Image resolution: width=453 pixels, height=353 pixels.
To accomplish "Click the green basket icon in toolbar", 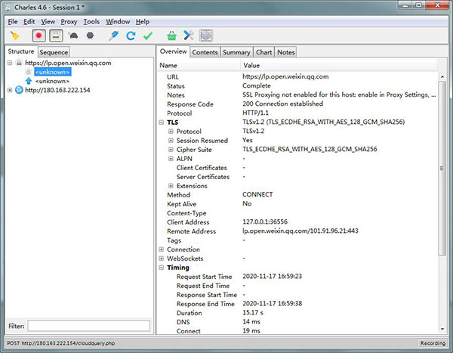I will tap(171, 36).
